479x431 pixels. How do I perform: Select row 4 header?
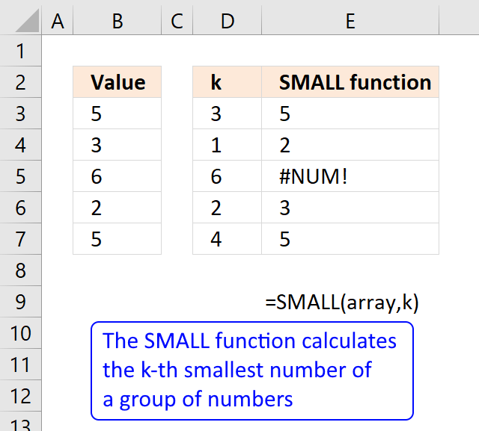point(20,145)
